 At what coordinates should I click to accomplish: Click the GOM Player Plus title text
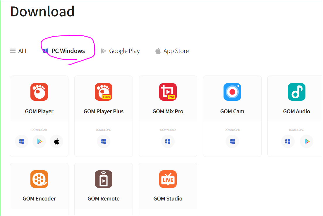click(103, 112)
